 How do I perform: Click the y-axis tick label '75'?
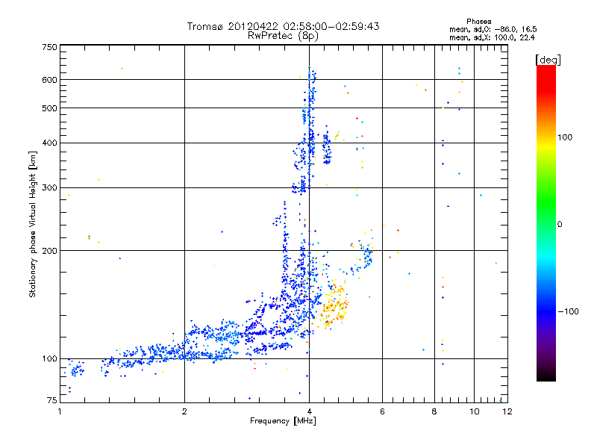[52, 400]
